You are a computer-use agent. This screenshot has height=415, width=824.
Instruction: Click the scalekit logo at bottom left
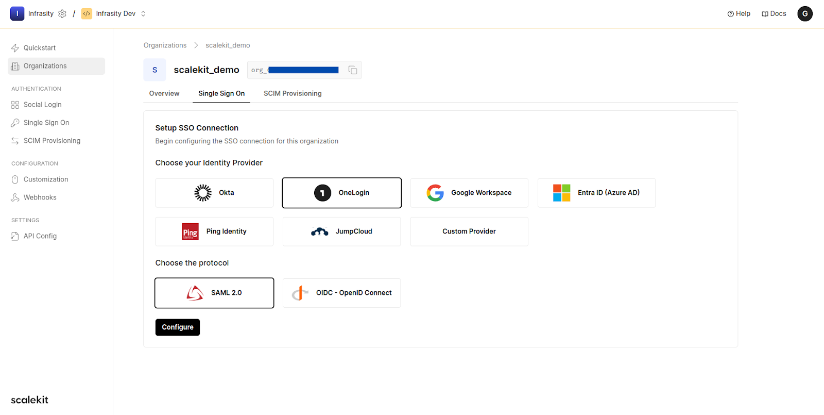point(30,400)
